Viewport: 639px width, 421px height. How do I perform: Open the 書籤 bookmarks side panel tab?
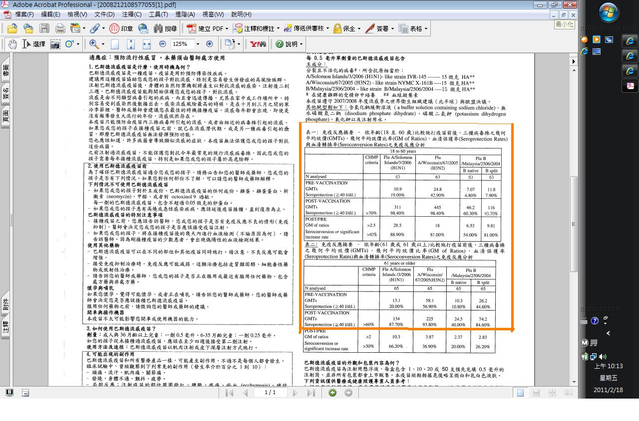[6, 70]
